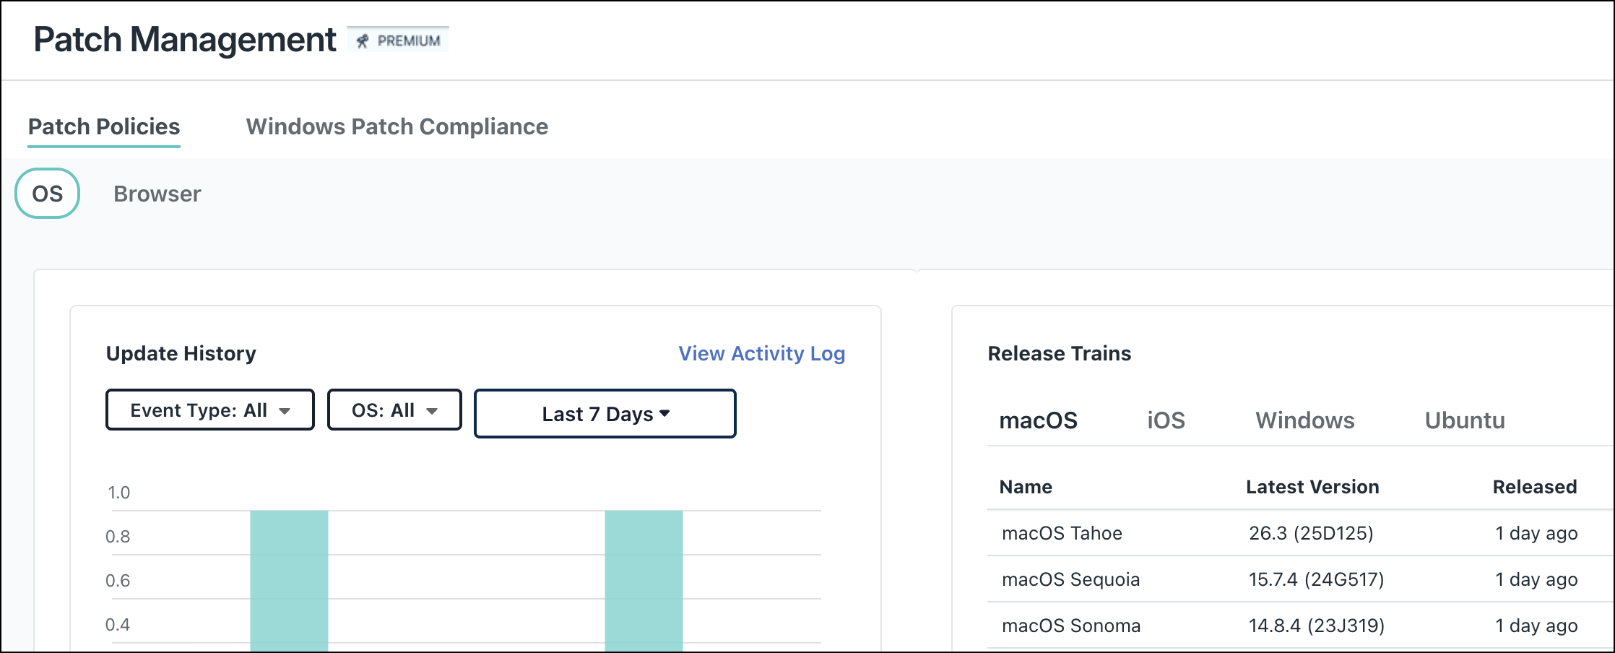1615x653 pixels.
Task: Click the View Activity Log link
Action: 761,354
